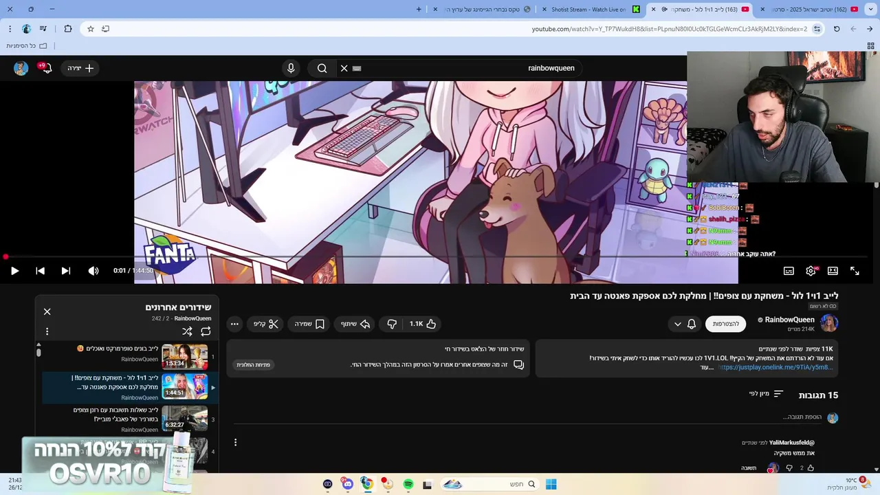The image size is (880, 495).
Task: Click the Chrome address bar URL
Action: pos(669,29)
